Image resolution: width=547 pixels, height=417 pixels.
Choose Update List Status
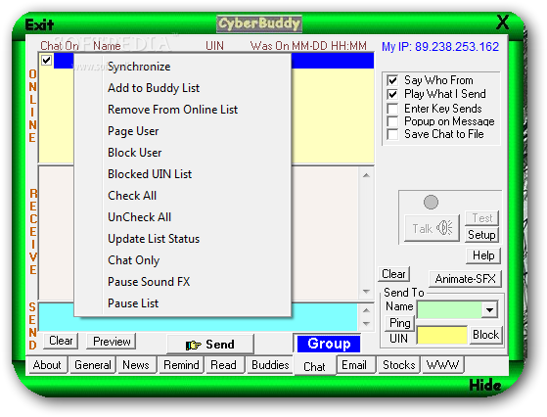coord(182,239)
